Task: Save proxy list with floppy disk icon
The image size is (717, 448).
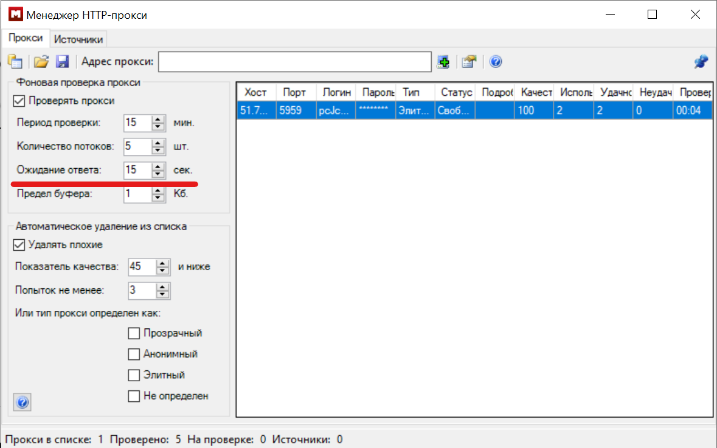Action: tap(62, 61)
